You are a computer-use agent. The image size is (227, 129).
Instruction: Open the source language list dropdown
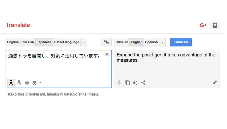click(84, 42)
